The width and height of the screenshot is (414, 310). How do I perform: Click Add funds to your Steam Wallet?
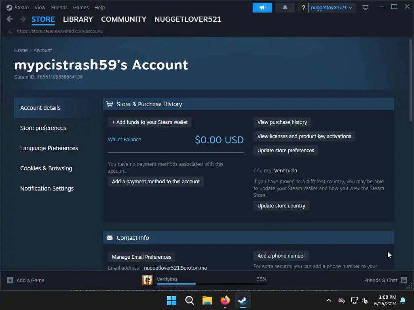pos(150,122)
